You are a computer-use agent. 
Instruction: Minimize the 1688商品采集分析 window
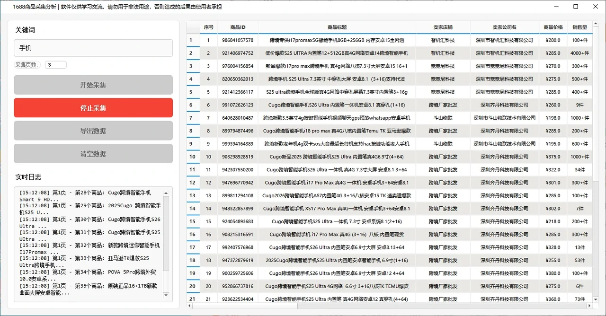click(555, 7)
